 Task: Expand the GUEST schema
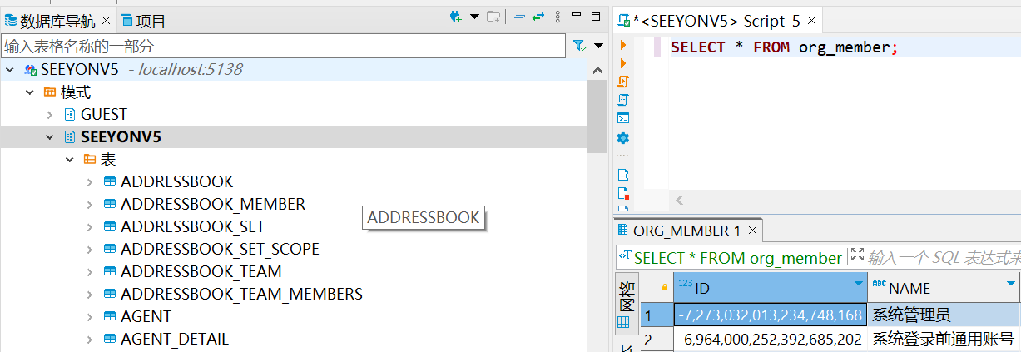[50, 115]
